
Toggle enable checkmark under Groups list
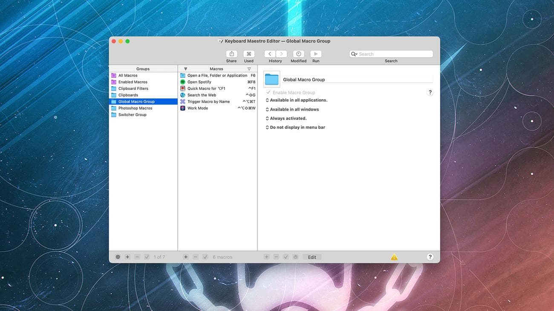[x=147, y=257]
